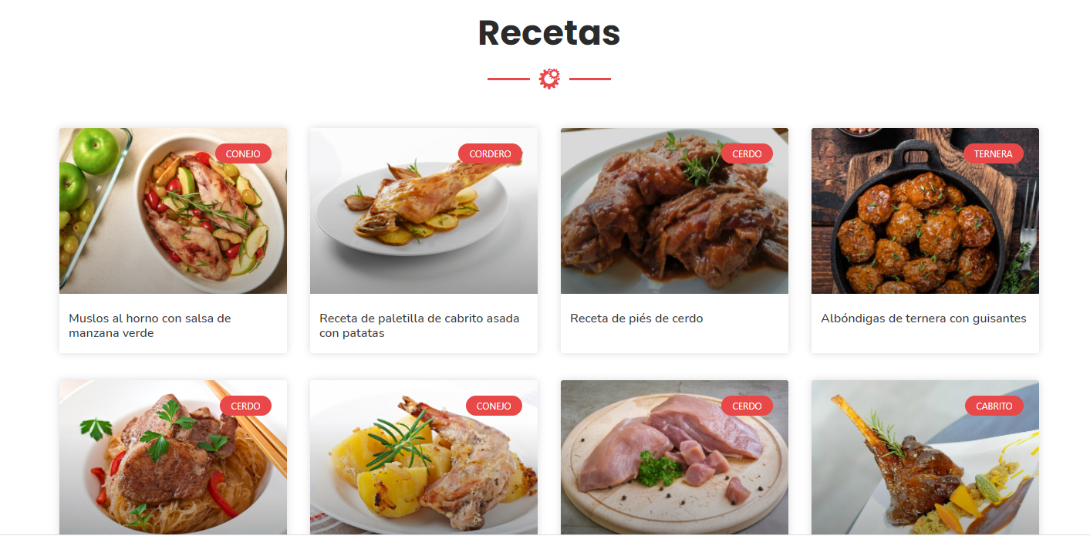Click the CERDO tag on the raw pork card
1090x536 pixels.
coord(747,406)
